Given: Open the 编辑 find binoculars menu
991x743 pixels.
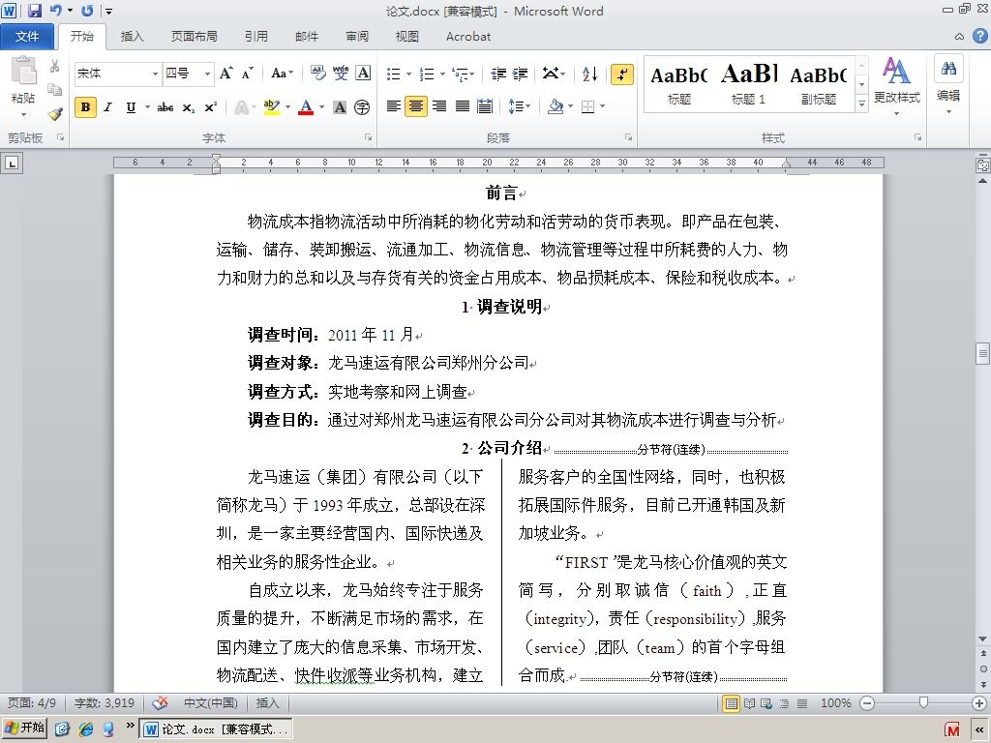Looking at the screenshot, I should 948,85.
